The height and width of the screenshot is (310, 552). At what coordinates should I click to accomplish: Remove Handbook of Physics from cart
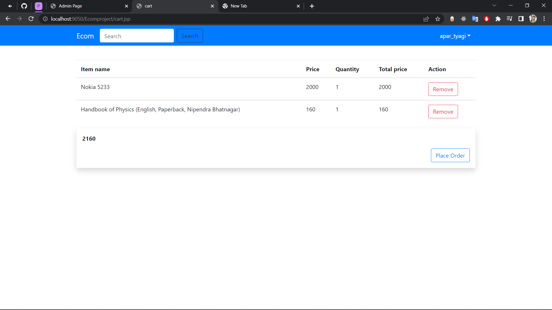click(x=443, y=112)
